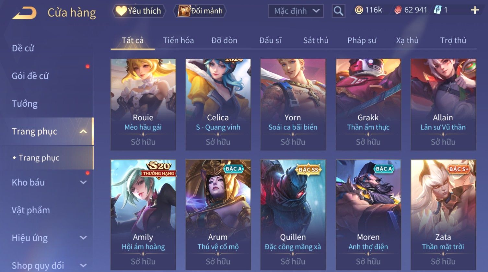
Task: Select Quillen Đặc công mãng xà skin
Action: 293,215
